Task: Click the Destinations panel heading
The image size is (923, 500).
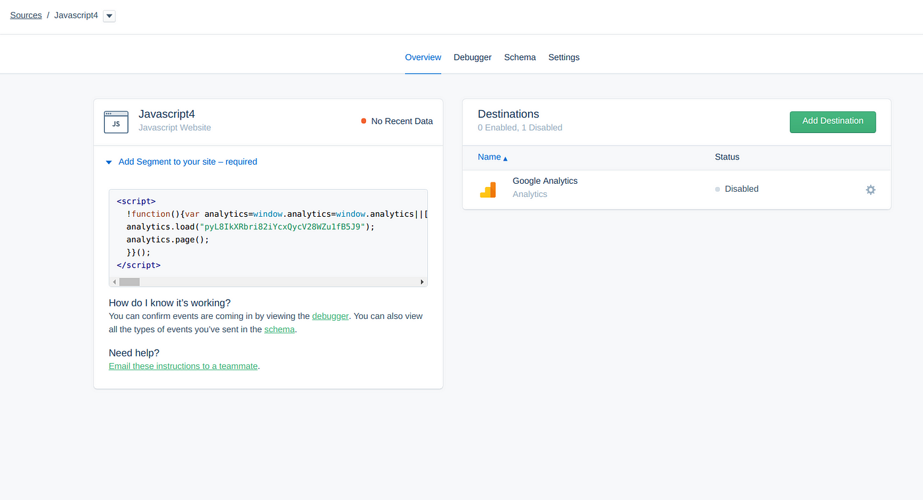Action: (x=508, y=114)
